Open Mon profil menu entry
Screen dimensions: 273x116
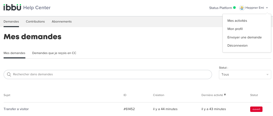pyautogui.click(x=235, y=29)
